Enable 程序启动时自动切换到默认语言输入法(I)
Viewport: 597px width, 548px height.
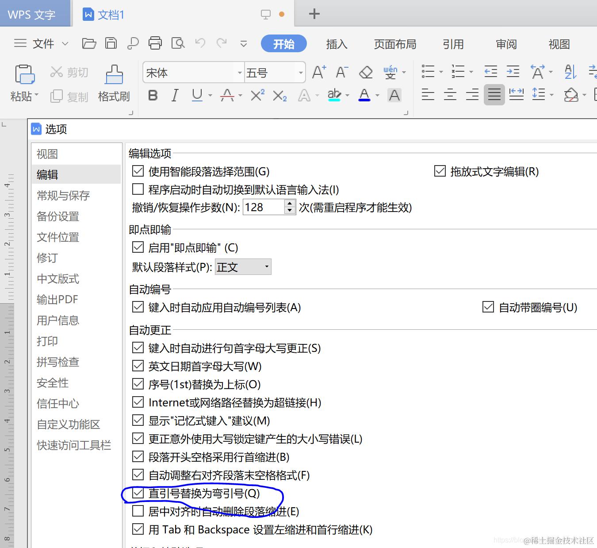138,189
